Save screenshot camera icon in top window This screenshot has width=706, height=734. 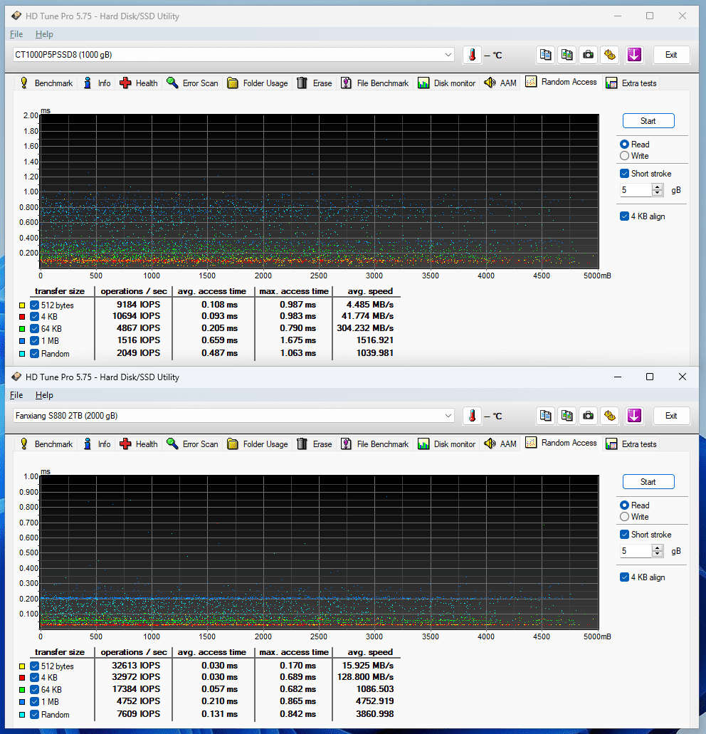[589, 55]
